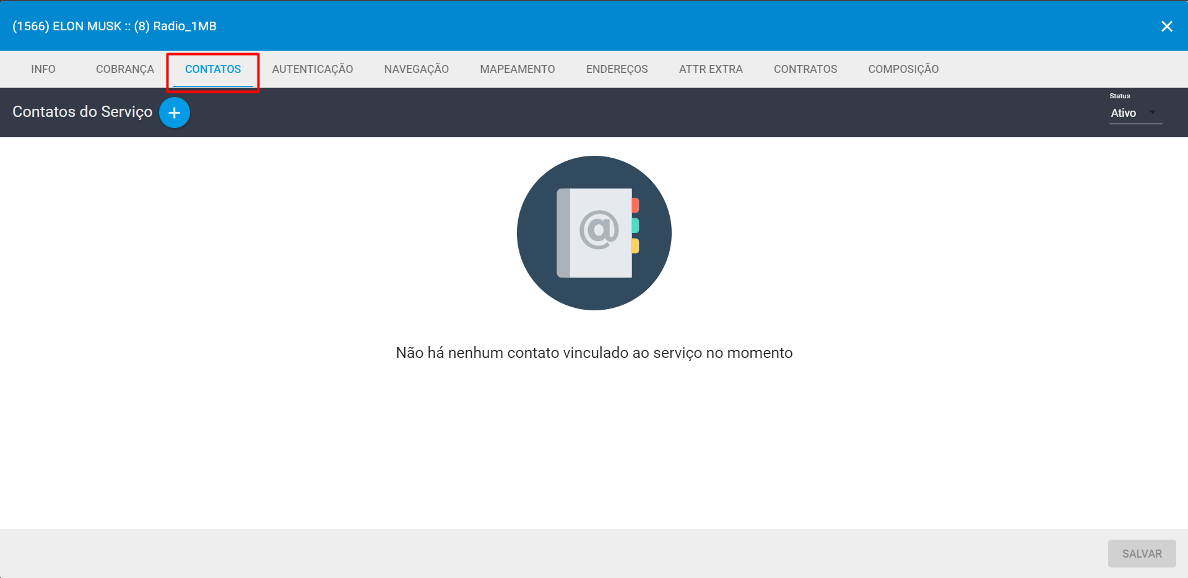The image size is (1188, 578).
Task: Add a new service contact with plus button
Action: [175, 113]
